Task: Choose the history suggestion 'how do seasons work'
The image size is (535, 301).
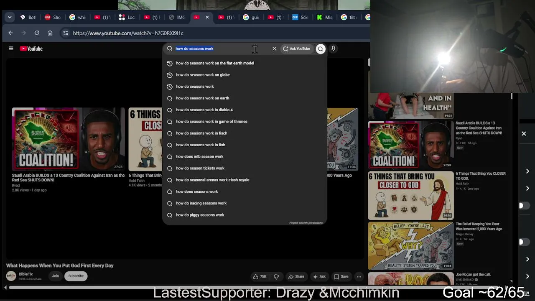Action: [x=245, y=87]
